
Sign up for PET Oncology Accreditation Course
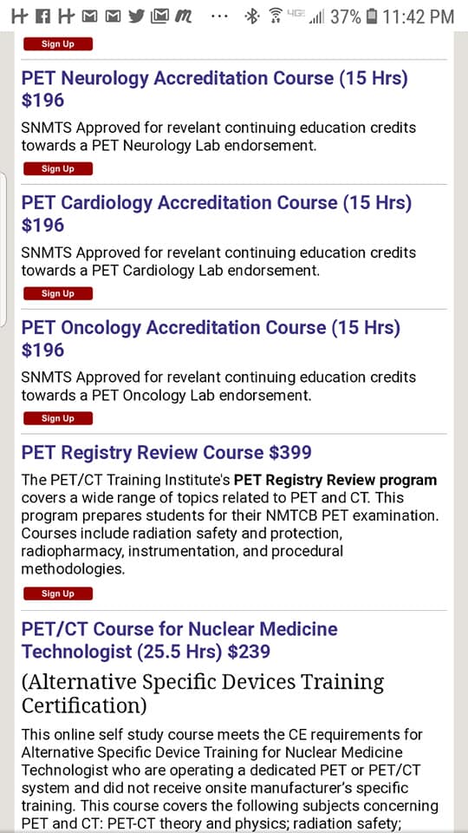[x=58, y=418]
